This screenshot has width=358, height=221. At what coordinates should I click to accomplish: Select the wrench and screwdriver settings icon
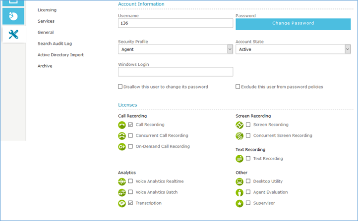pos(13,34)
